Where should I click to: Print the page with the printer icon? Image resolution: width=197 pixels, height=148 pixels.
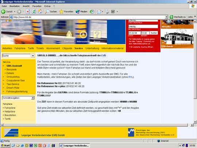[107, 12]
